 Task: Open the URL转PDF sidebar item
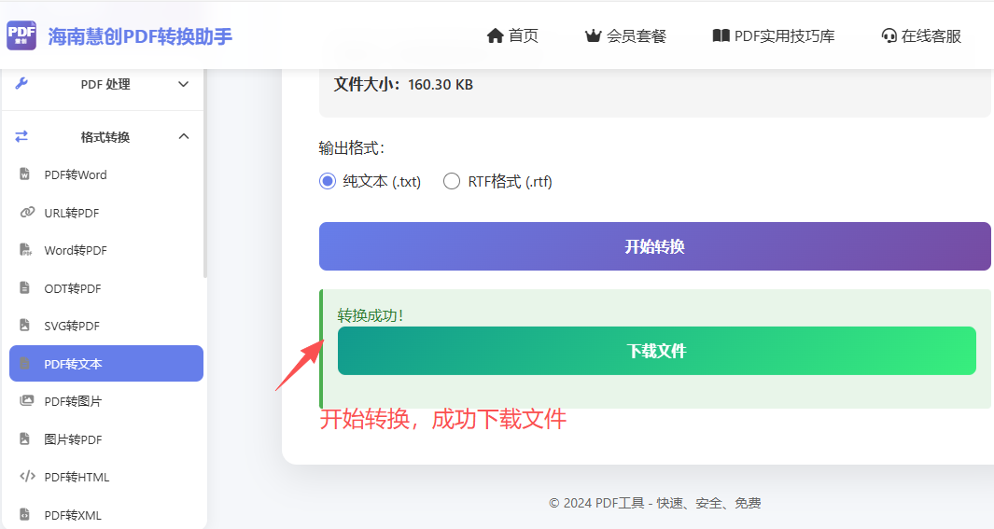click(105, 212)
